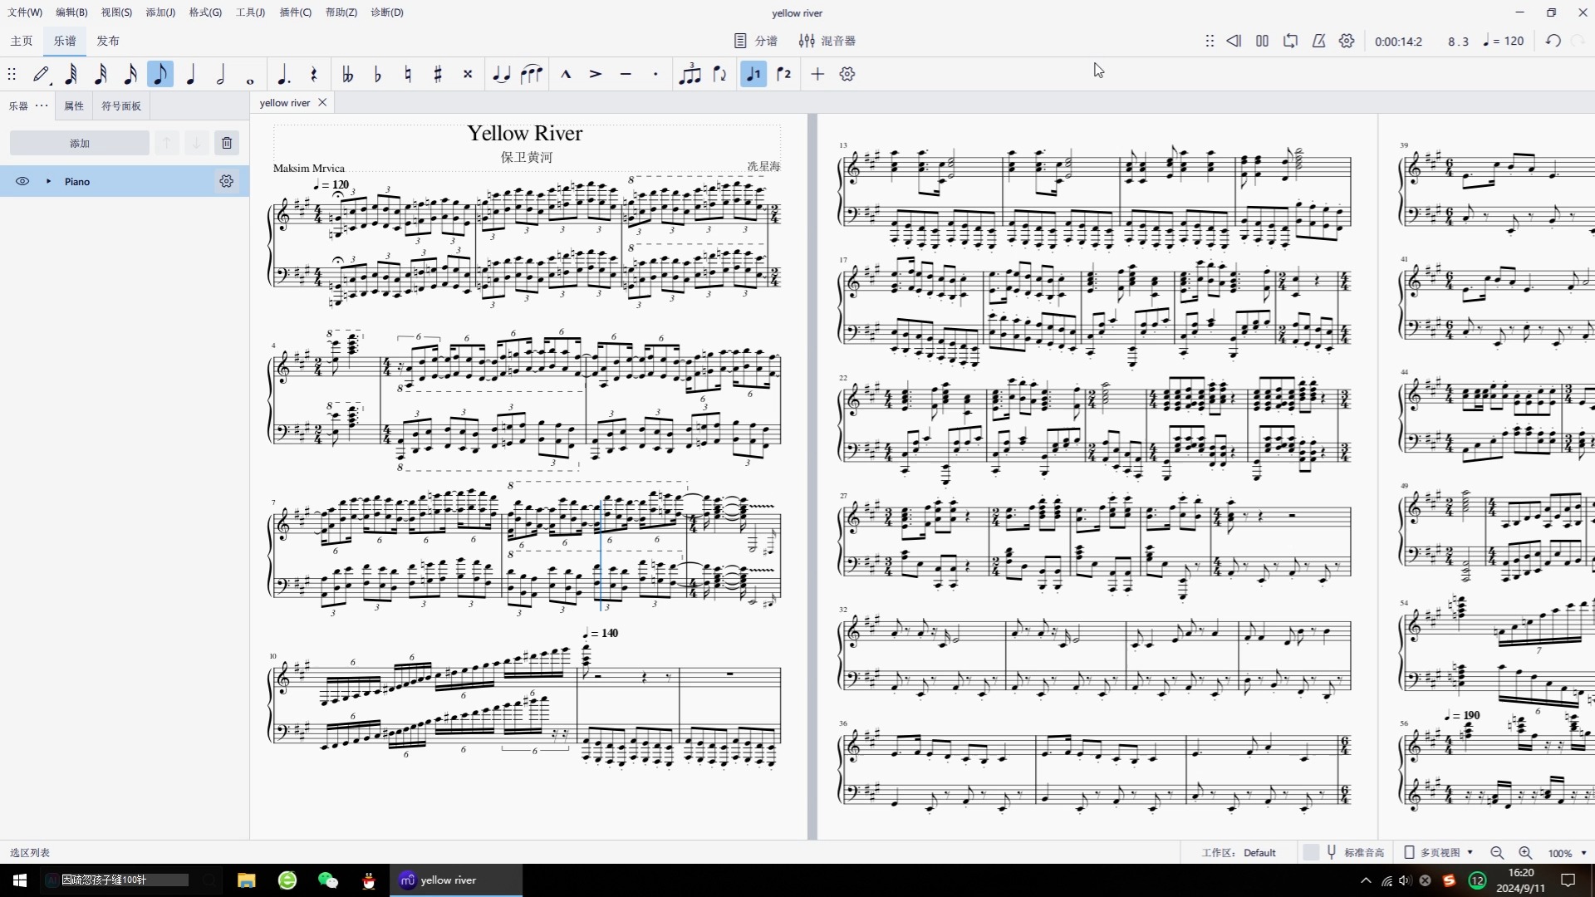Open the 视图 menu

point(116,12)
